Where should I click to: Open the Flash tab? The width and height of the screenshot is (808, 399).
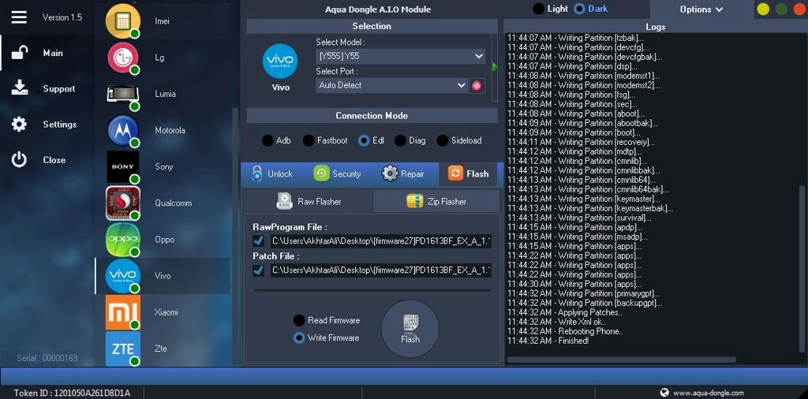(468, 174)
